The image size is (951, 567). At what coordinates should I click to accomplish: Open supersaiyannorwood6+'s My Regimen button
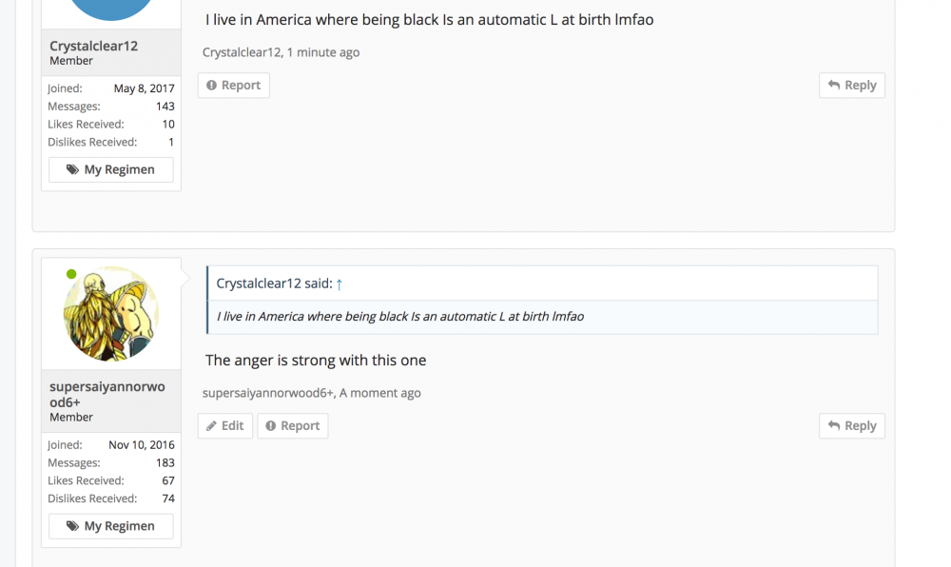coord(111,526)
